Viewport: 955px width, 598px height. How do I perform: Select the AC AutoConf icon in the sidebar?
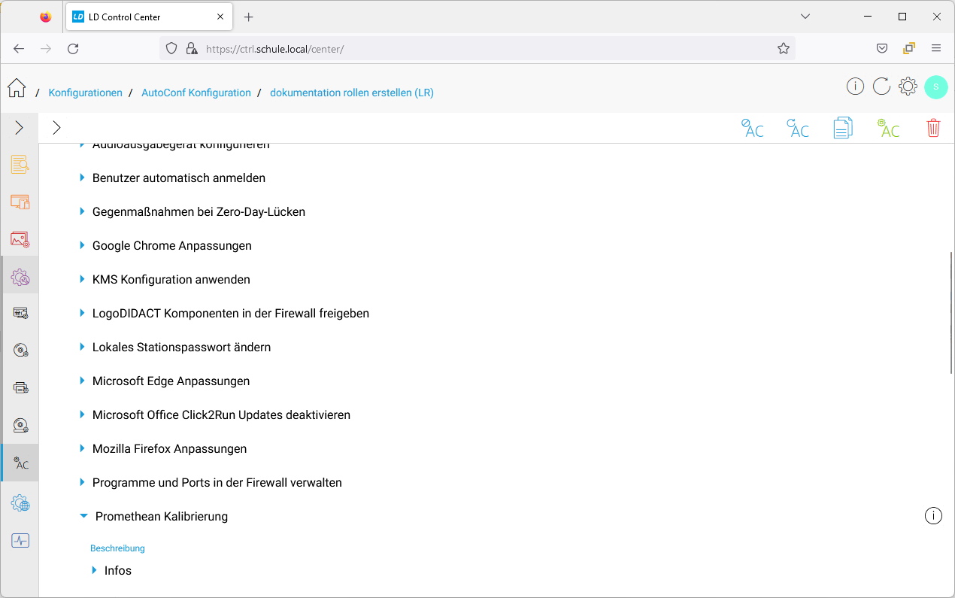click(x=20, y=463)
